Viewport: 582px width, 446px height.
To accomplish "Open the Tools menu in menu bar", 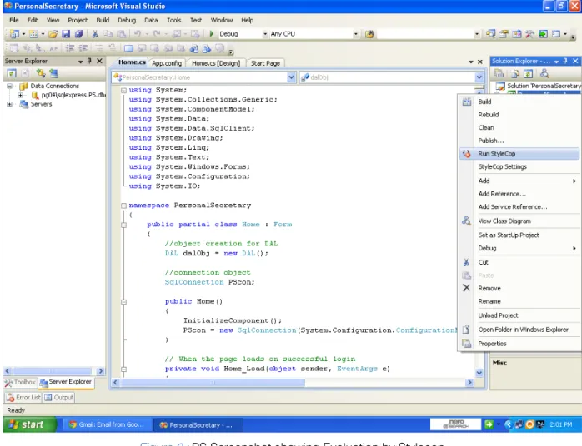I will (173, 20).
